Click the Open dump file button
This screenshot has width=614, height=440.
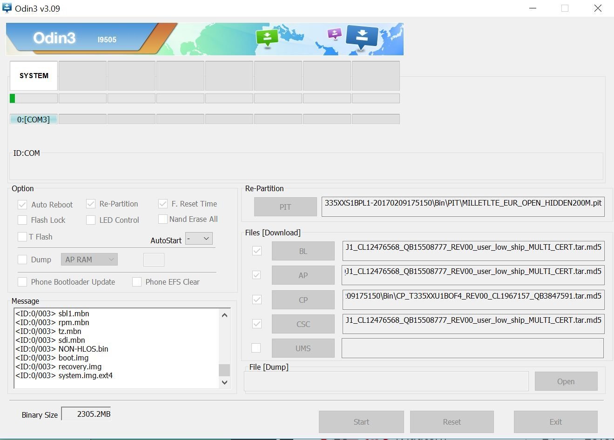(566, 381)
